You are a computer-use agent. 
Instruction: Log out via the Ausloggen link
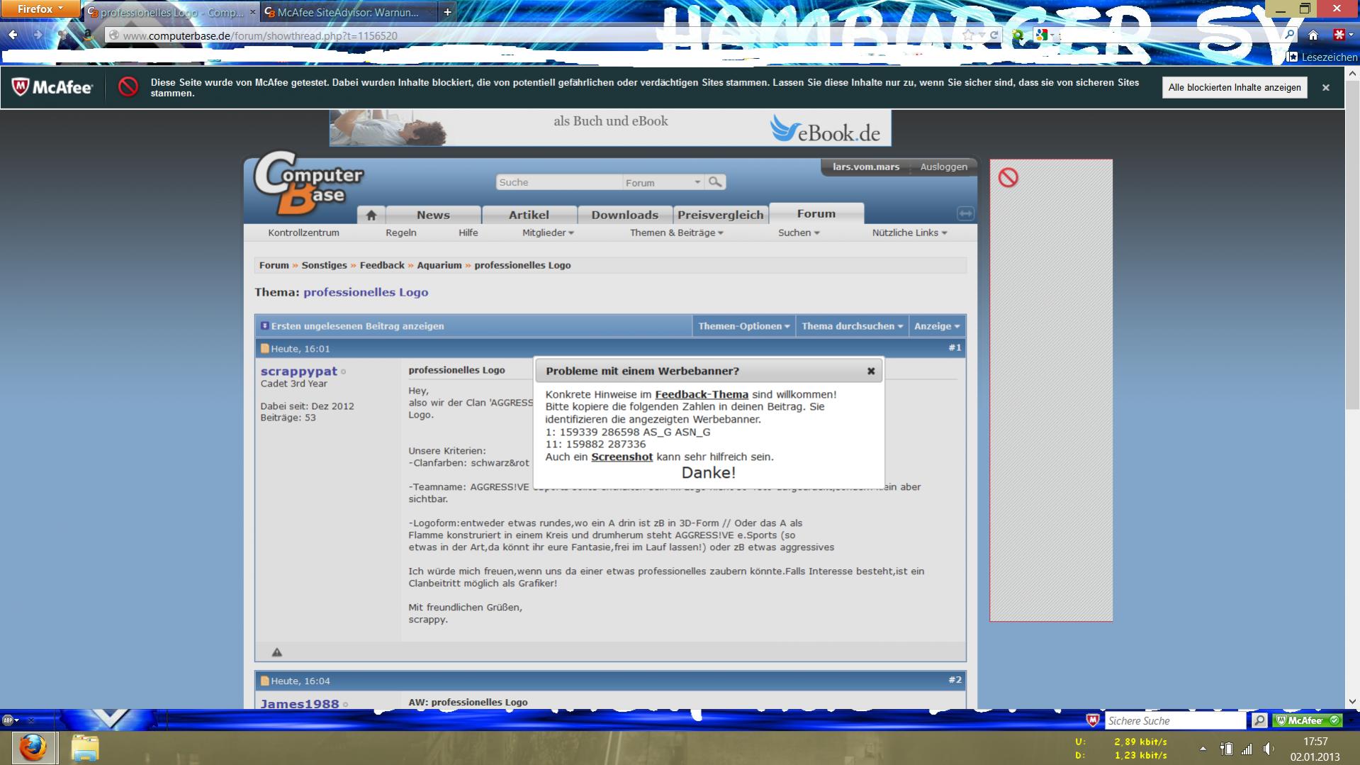point(943,167)
